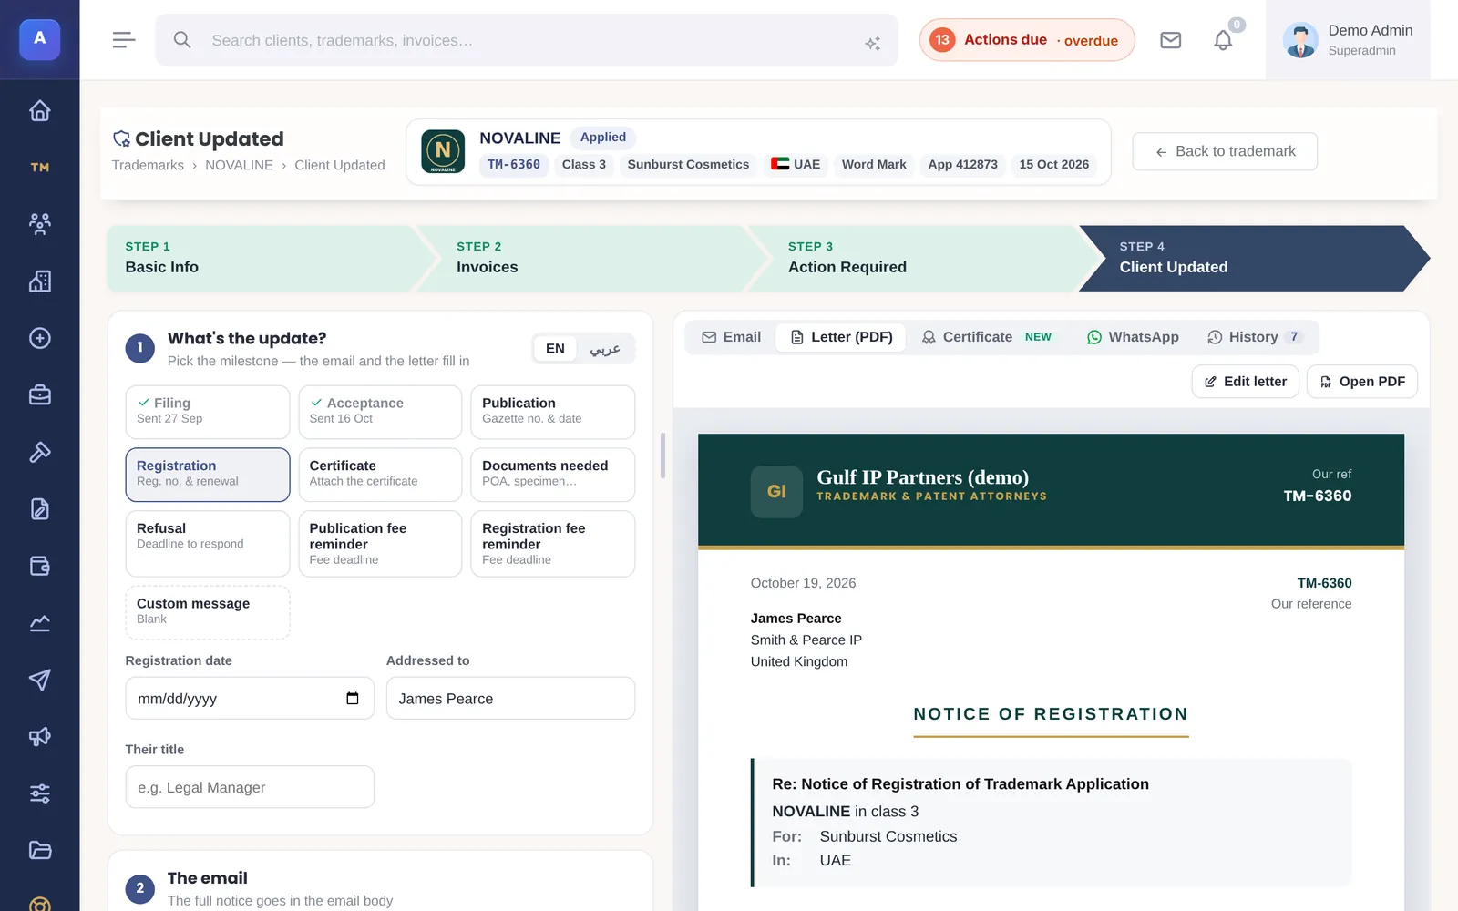Open the Home icon in sidebar
The width and height of the screenshot is (1458, 911).
coord(39,111)
